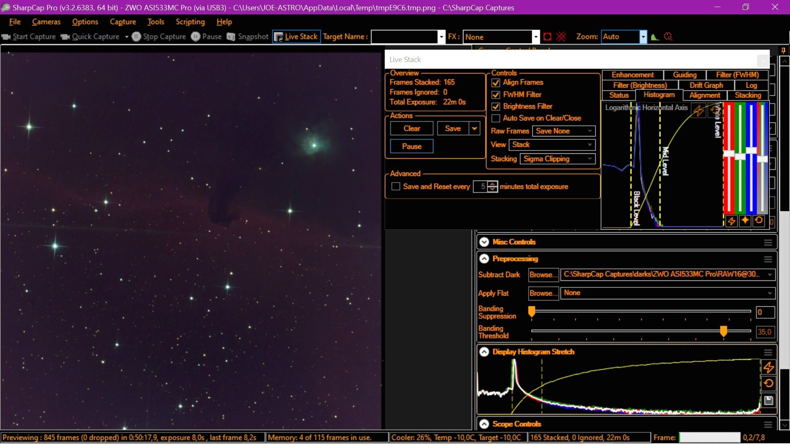Click the Snapshot camera icon
The image size is (790, 444).
click(x=231, y=37)
